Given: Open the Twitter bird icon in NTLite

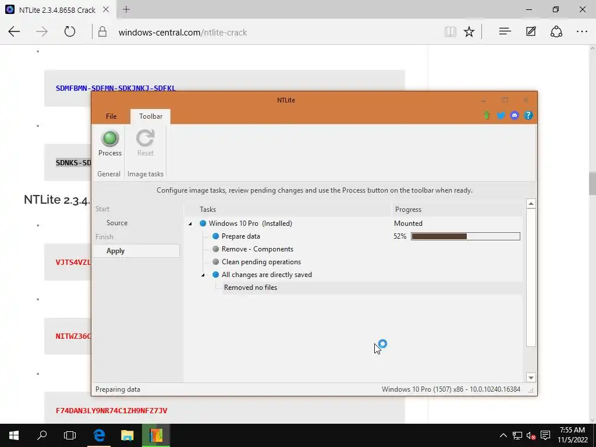Looking at the screenshot, I should click(x=501, y=115).
